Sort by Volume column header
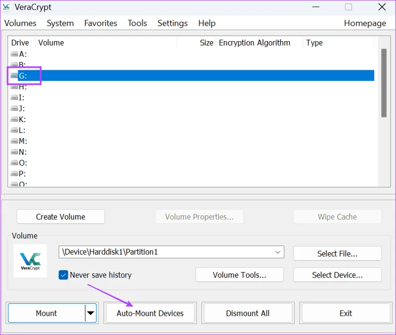The width and height of the screenshot is (396, 335). [x=106, y=43]
